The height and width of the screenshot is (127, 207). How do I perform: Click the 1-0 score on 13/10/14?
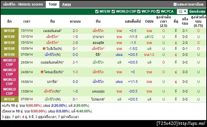pos(75,37)
